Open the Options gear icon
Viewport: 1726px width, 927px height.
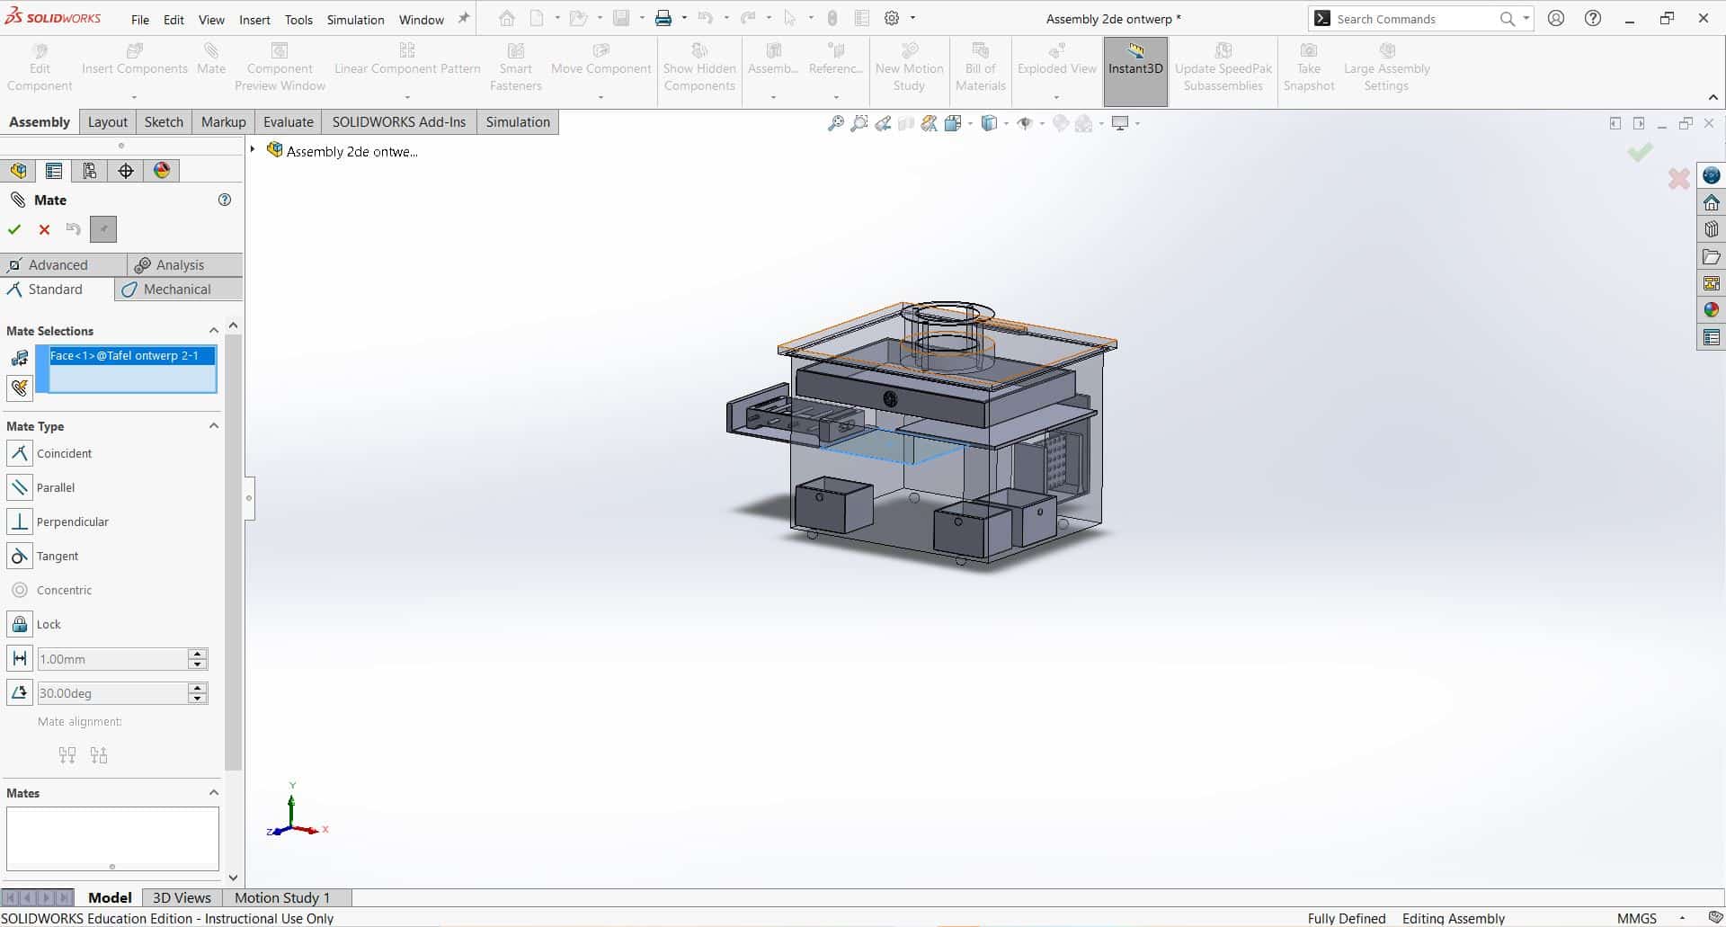pyautogui.click(x=892, y=18)
